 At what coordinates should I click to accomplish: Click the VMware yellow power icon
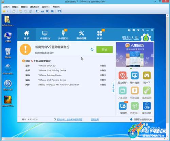4,11
